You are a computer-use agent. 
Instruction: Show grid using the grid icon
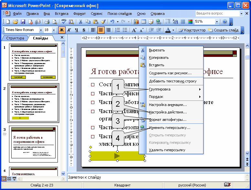point(183,22)
